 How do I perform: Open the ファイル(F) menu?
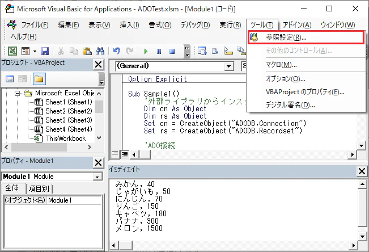[35, 25]
